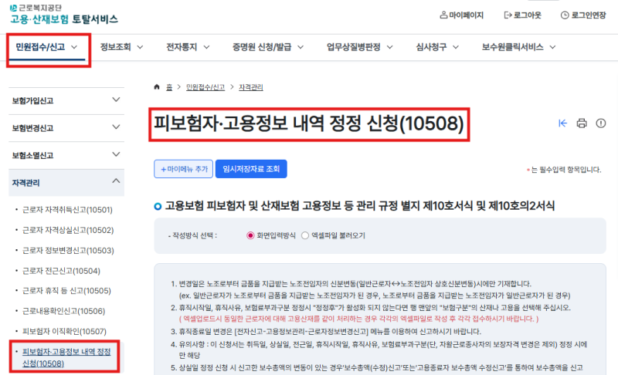
Task: Click the 근로복지공단 logo
Action: click(36, 8)
